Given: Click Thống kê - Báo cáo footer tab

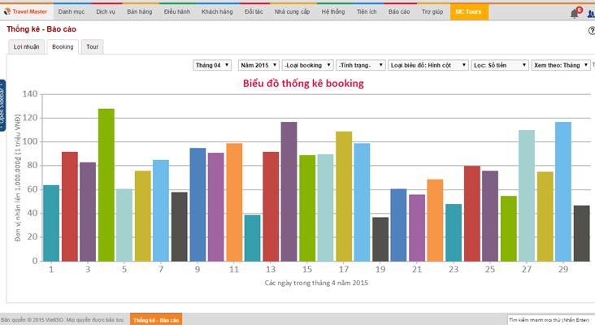Looking at the screenshot, I should coord(155,319).
